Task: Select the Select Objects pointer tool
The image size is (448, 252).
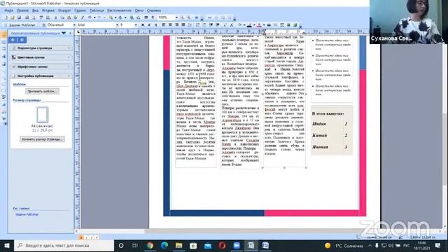Action: 3,35
